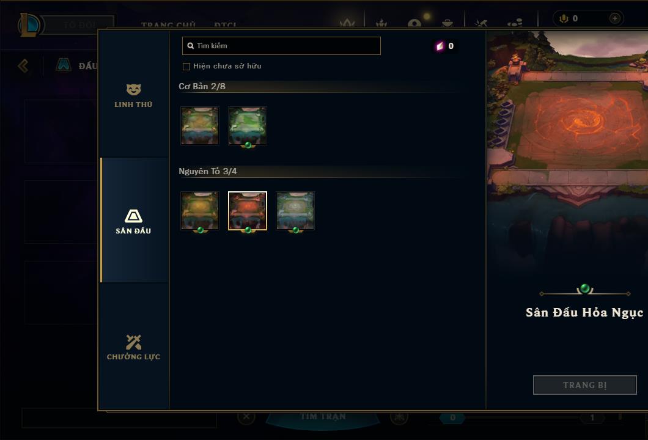Open the Chưởng Lực booms tab
Viewport: 648px width, 440px height.
click(133, 347)
